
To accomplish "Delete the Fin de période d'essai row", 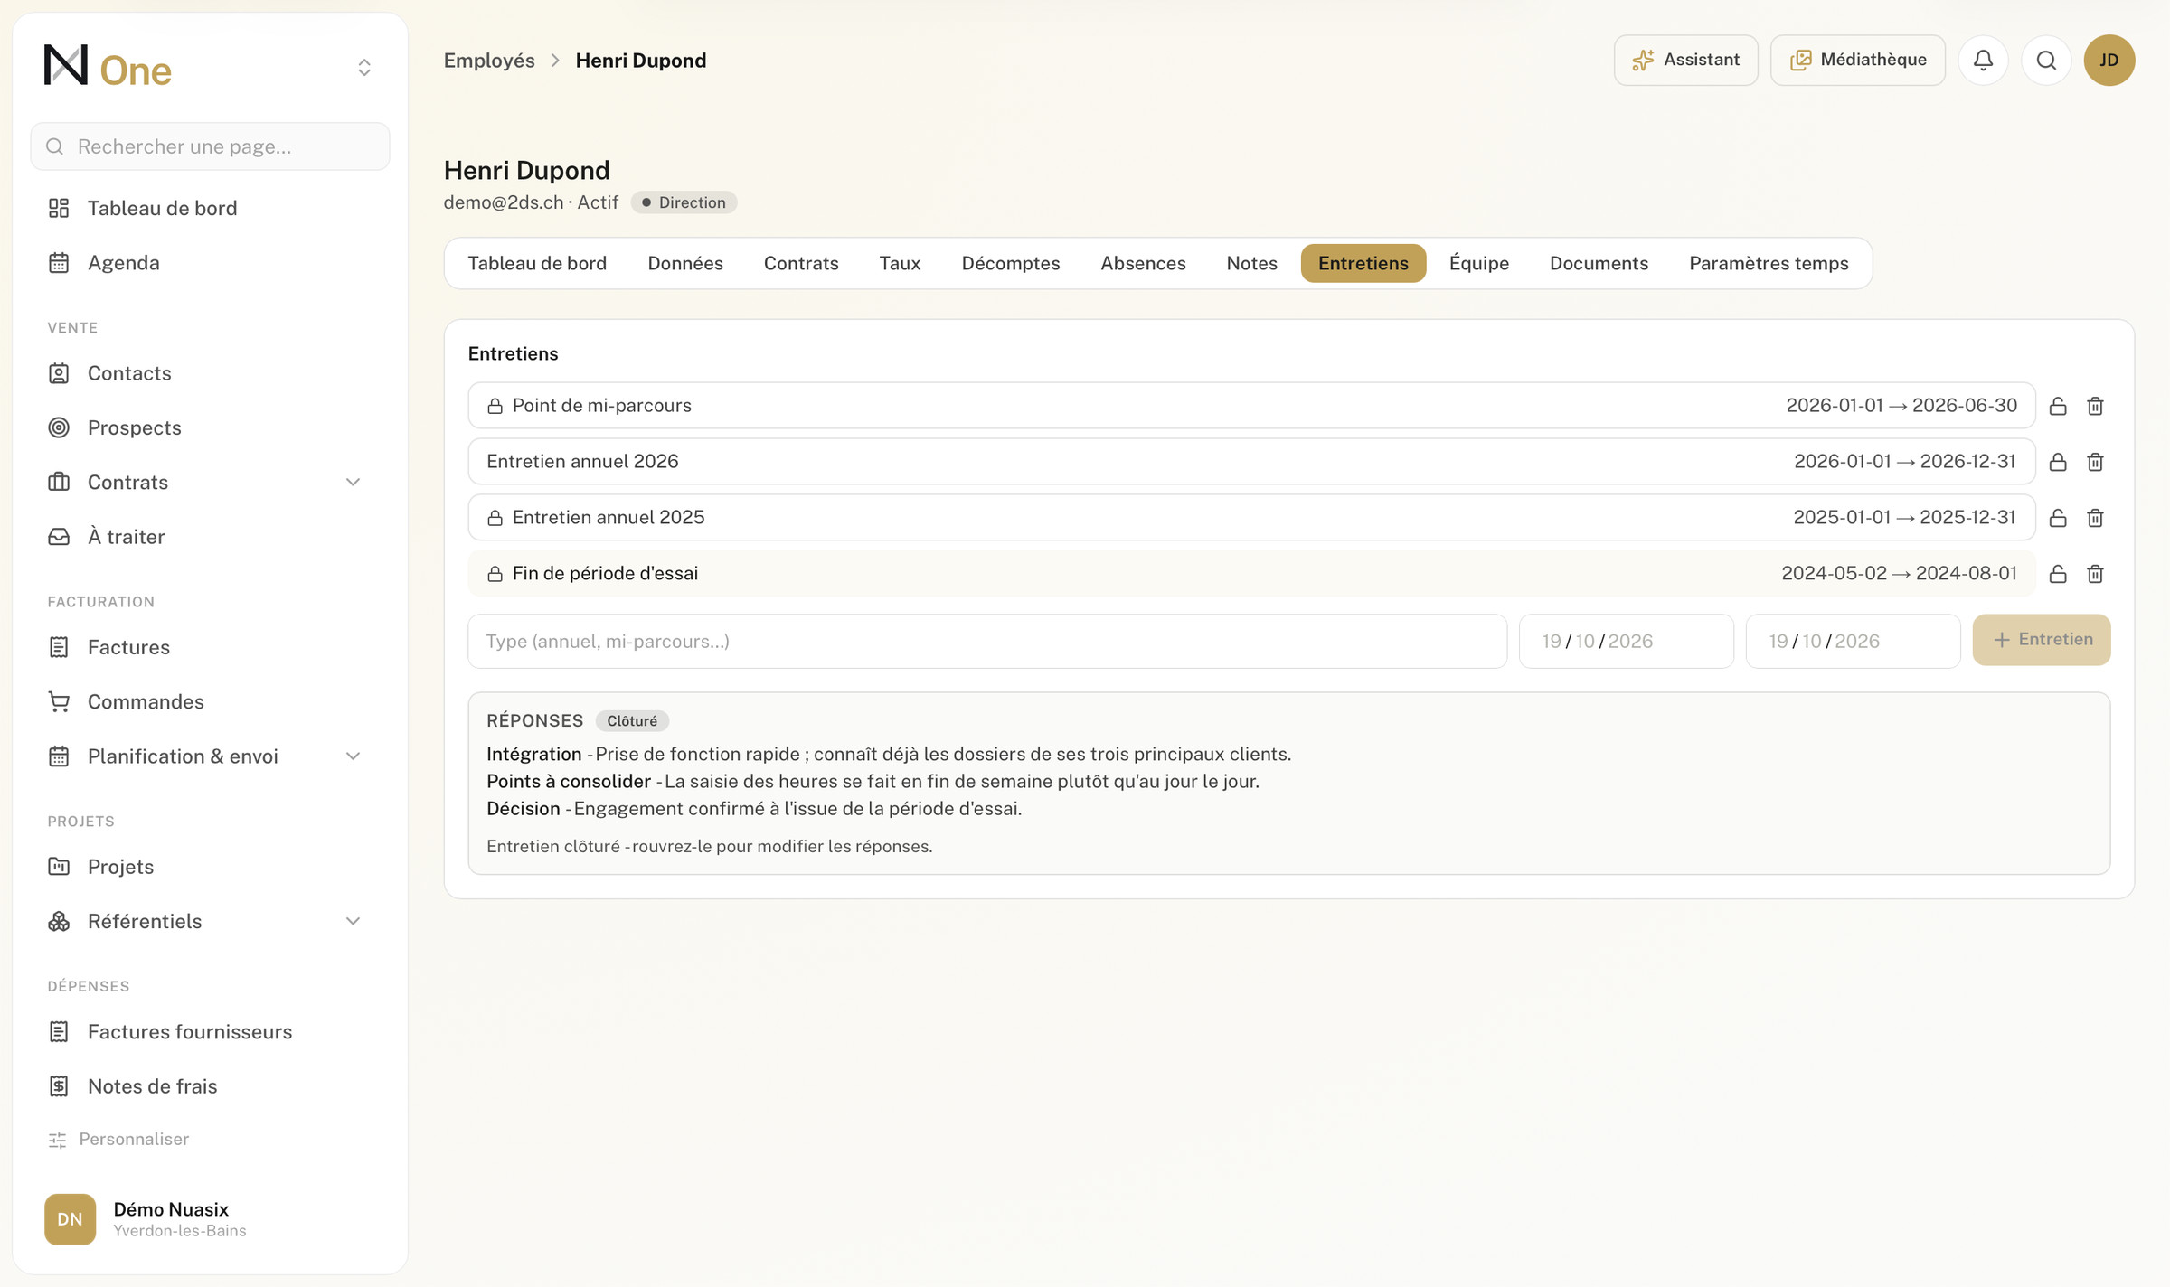I will click(x=2095, y=574).
